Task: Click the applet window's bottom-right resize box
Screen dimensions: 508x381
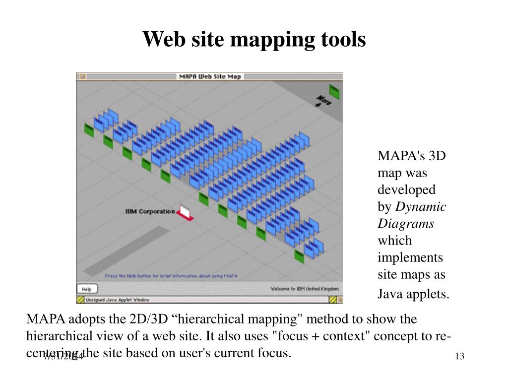Action: pos(340,300)
